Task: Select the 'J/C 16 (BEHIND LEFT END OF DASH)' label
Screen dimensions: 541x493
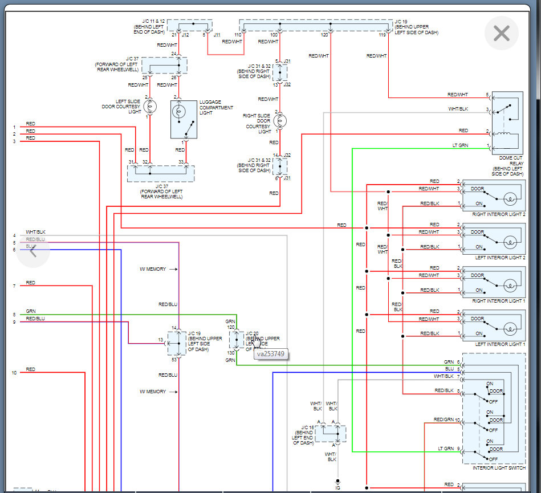Action: click(303, 435)
